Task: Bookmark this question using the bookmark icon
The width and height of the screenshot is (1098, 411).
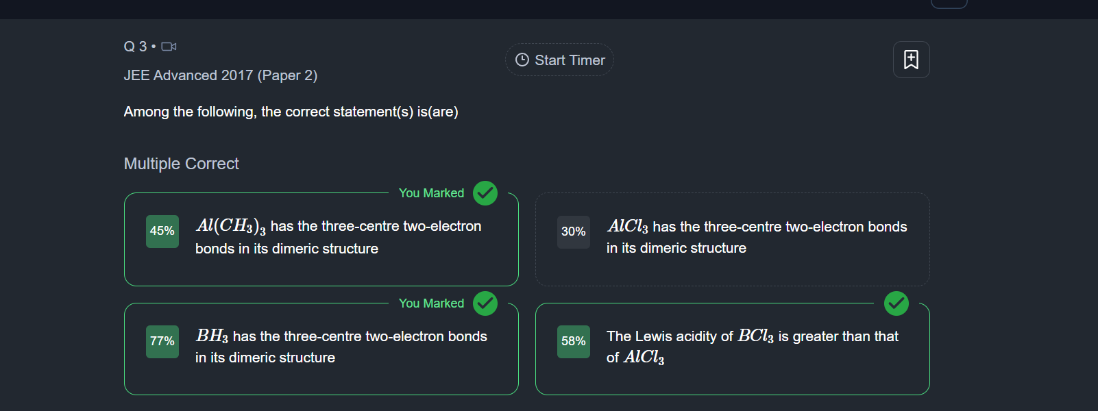Action: pyautogui.click(x=911, y=60)
